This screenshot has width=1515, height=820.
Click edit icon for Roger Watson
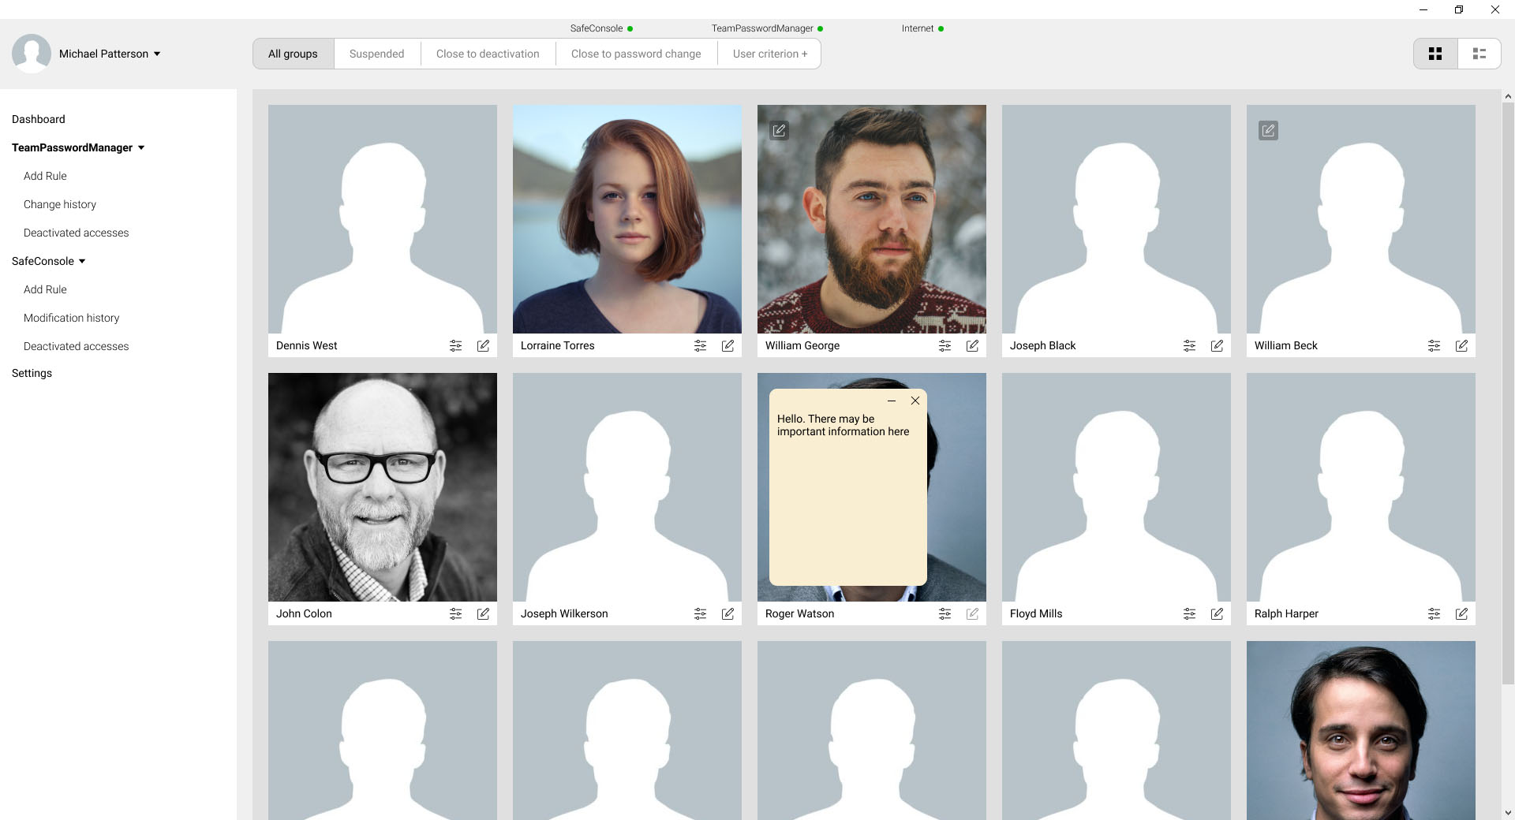pyautogui.click(x=972, y=613)
